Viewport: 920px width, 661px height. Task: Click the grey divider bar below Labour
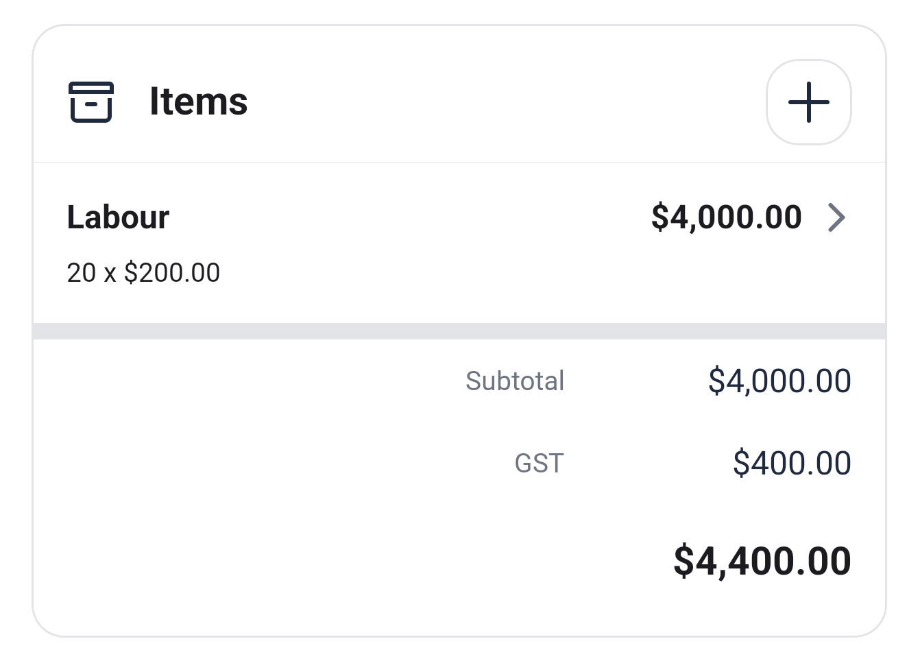(459, 331)
